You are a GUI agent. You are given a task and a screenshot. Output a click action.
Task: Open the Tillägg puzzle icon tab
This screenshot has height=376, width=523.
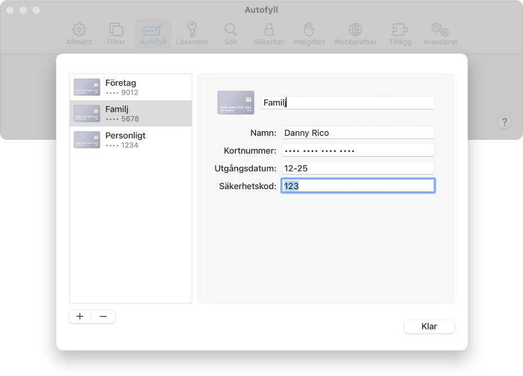(400, 34)
